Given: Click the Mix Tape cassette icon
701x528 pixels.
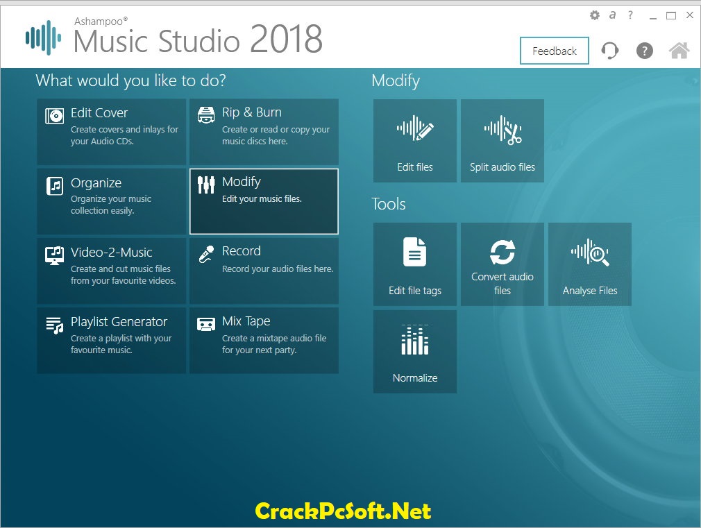Looking at the screenshot, I should [x=206, y=324].
